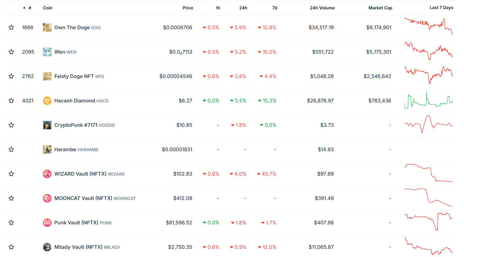
Task: Sort table by 24h Volume header
Action: [322, 8]
